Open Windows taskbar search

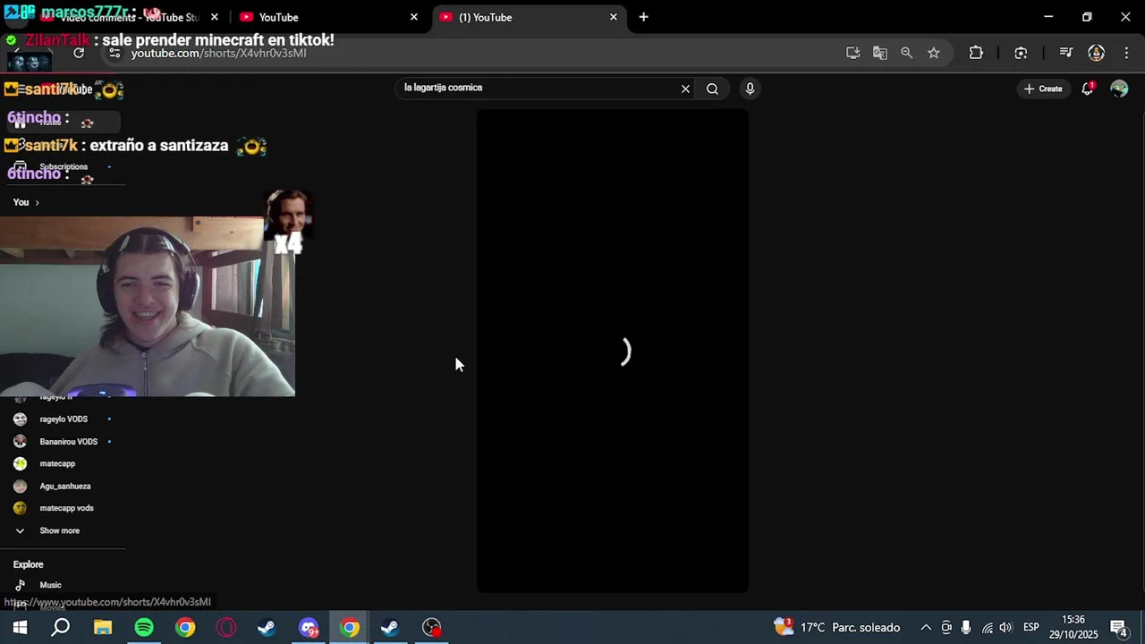(x=61, y=627)
